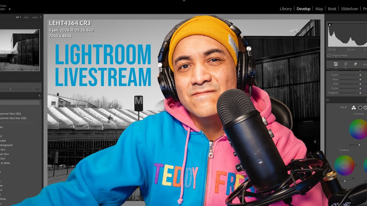Enable the Original Photo checkbox
367x206 pixels.
(329, 56)
